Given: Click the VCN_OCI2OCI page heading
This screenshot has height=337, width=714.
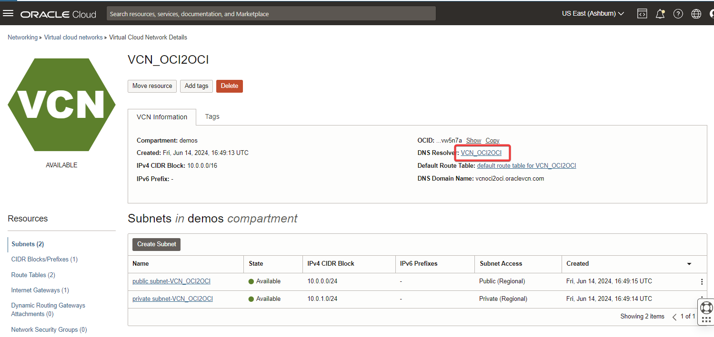Looking at the screenshot, I should click(168, 60).
